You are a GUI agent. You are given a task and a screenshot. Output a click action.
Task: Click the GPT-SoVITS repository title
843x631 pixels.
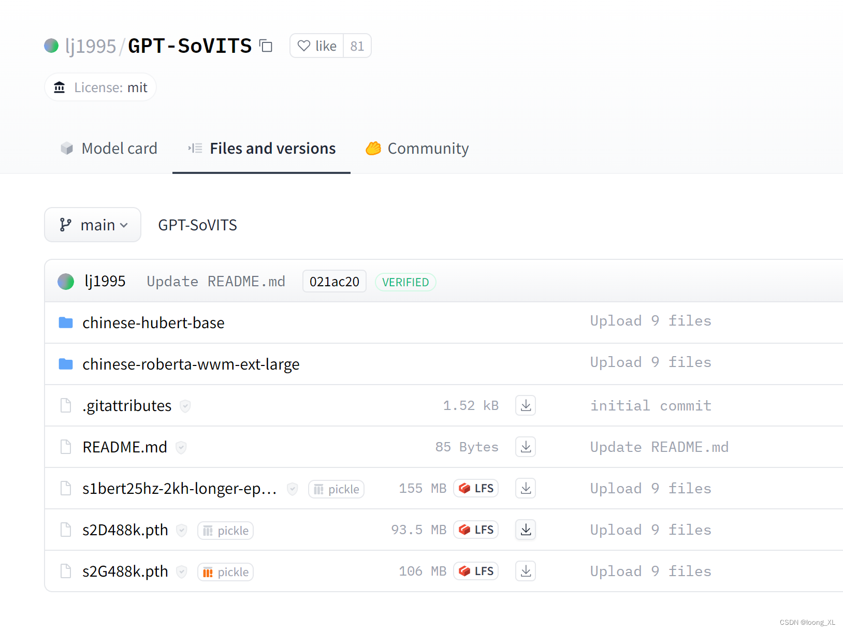[190, 46]
